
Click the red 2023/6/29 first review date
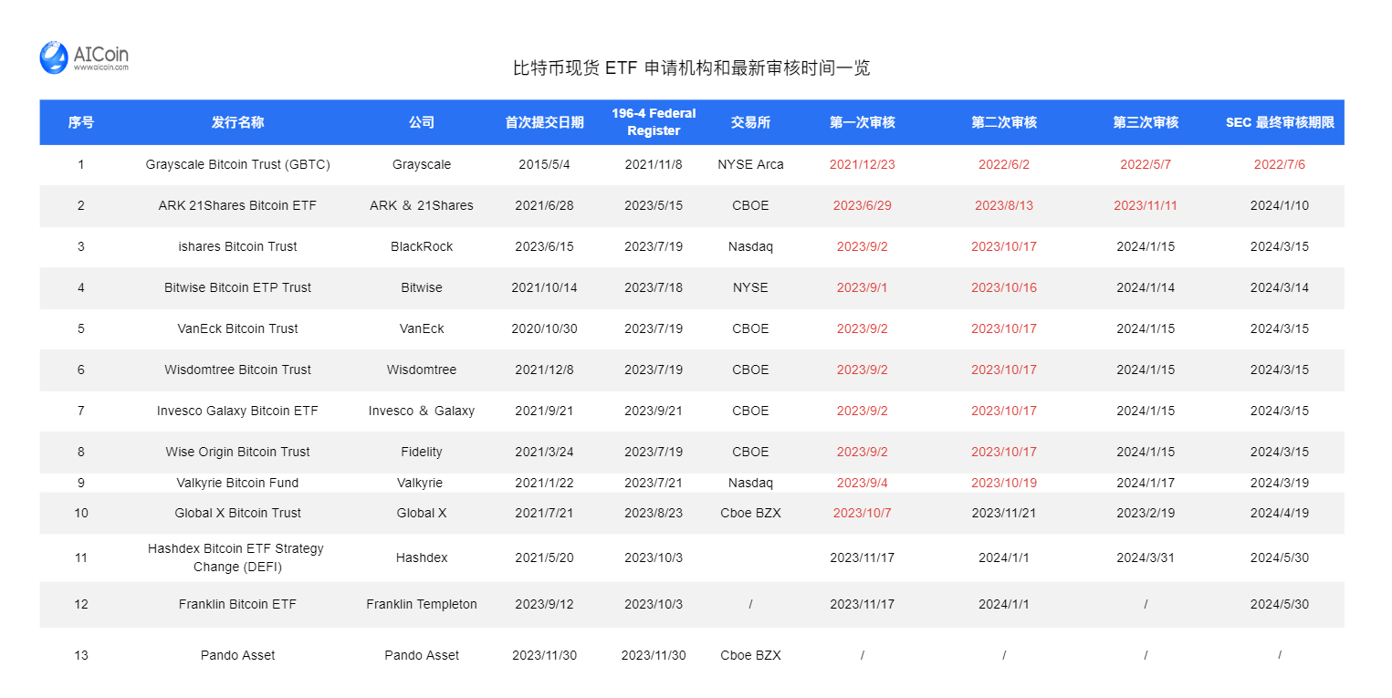(862, 205)
